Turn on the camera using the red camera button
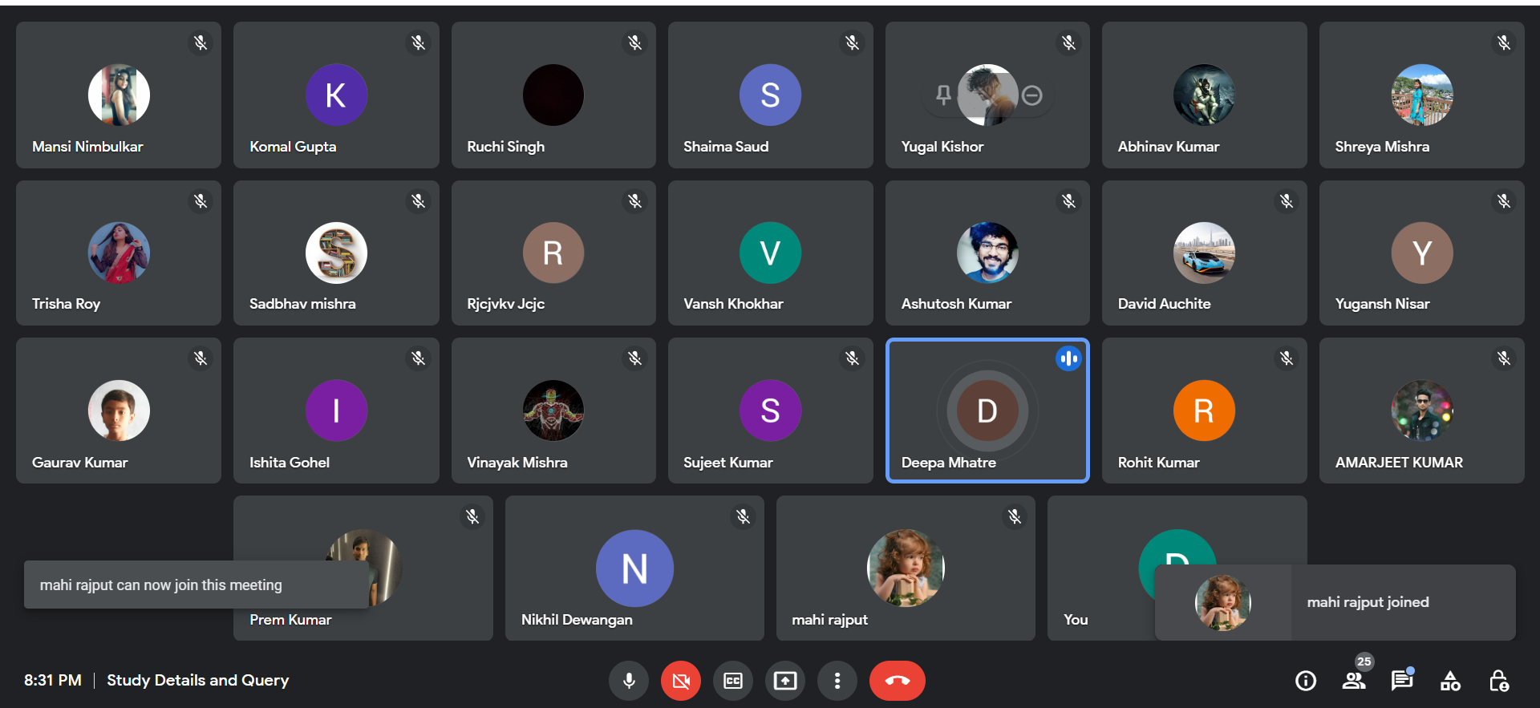 tap(681, 681)
